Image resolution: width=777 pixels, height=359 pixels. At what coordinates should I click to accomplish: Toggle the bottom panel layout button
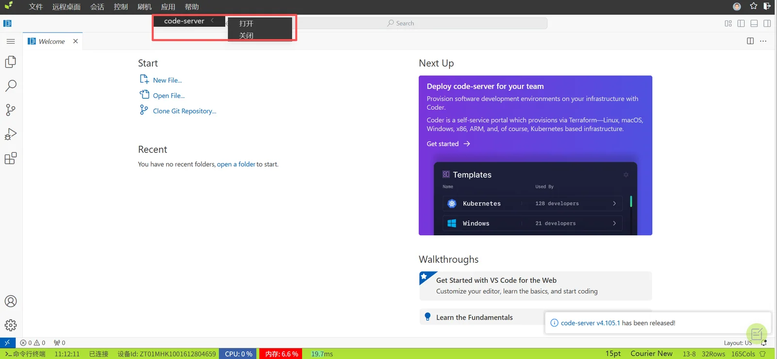754,23
